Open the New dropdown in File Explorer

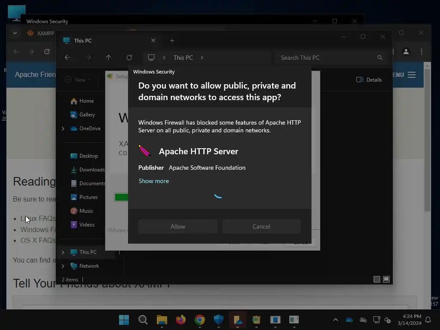pos(78,79)
